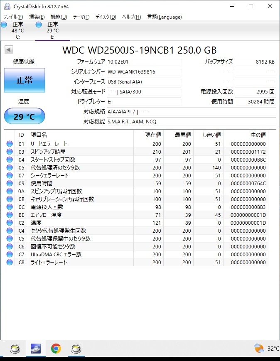Click status dot for ライトエラーレート row
The image size is (280, 361).
[10, 262]
